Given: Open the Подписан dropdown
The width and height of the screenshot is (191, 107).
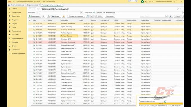Looking at the screenshot, I should click(110, 16).
